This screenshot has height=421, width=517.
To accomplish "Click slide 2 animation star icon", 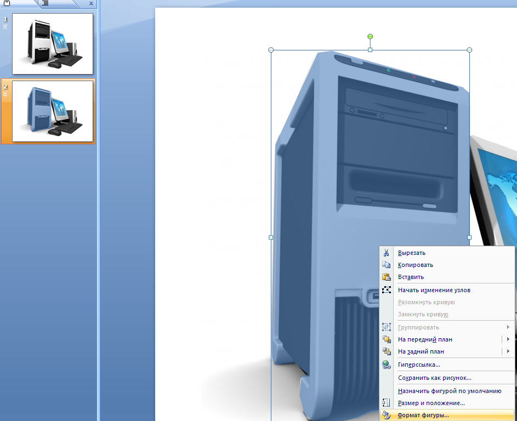I will point(5,94).
